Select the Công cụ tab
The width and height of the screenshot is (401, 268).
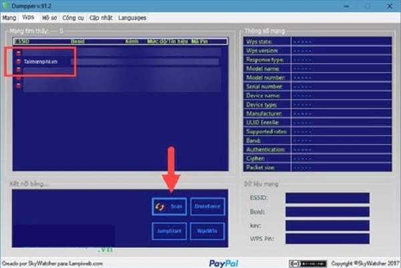pyautogui.click(x=76, y=17)
